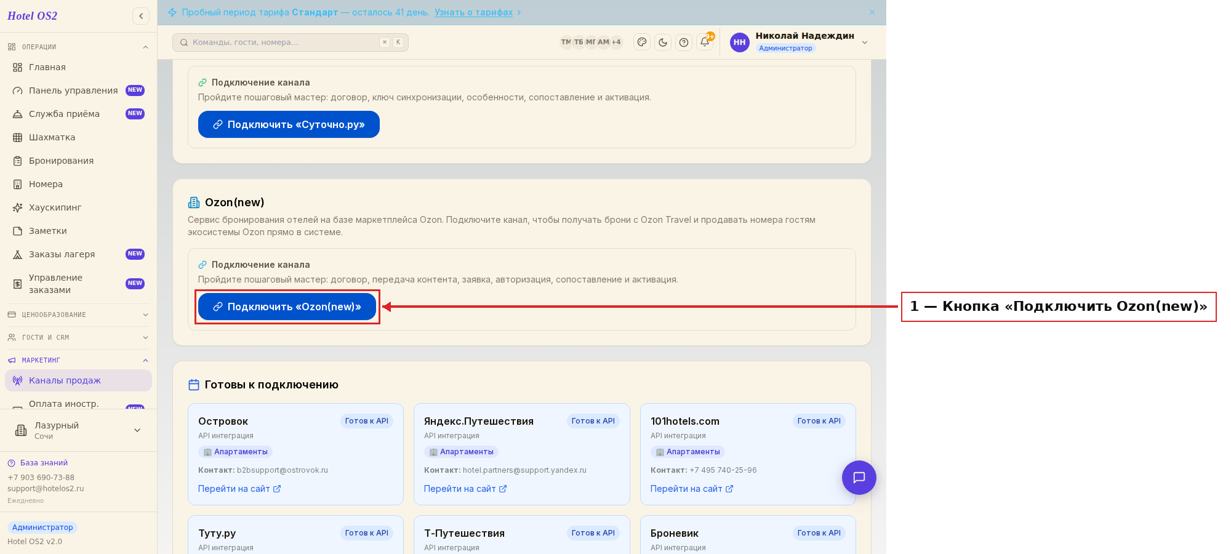Screen dimensions: 1231x554
Task: Follow the Узнать о тарифах link
Action: click(x=473, y=12)
